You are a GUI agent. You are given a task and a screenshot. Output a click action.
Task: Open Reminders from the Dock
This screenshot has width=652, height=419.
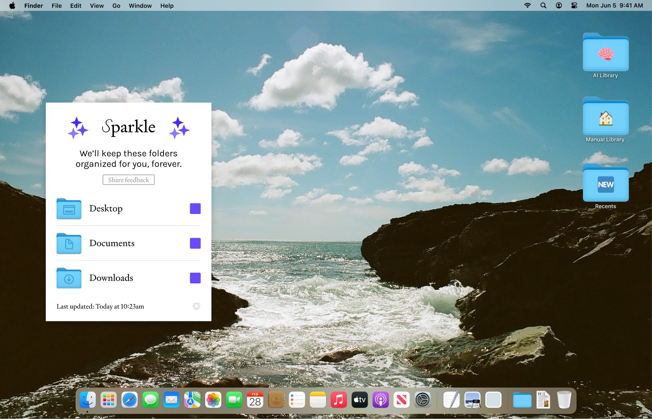click(297, 400)
